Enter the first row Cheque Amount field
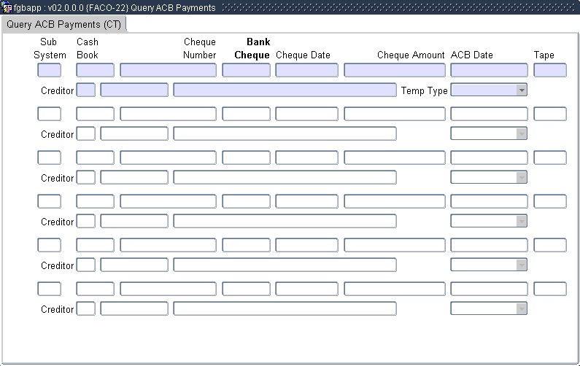Image resolution: width=580 pixels, height=366 pixels. (x=394, y=71)
